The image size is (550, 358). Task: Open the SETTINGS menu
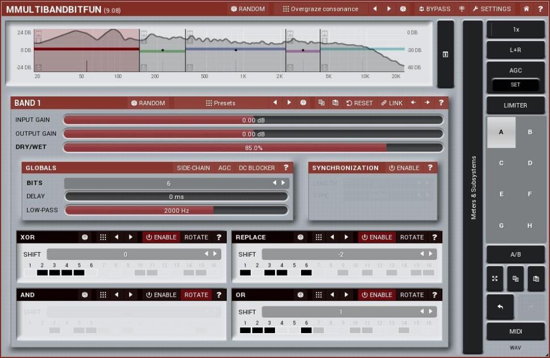tap(491, 9)
